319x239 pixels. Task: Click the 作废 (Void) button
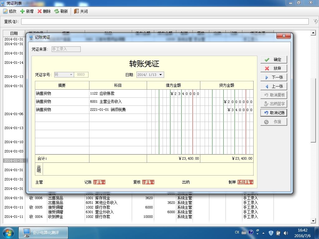coord(274,122)
